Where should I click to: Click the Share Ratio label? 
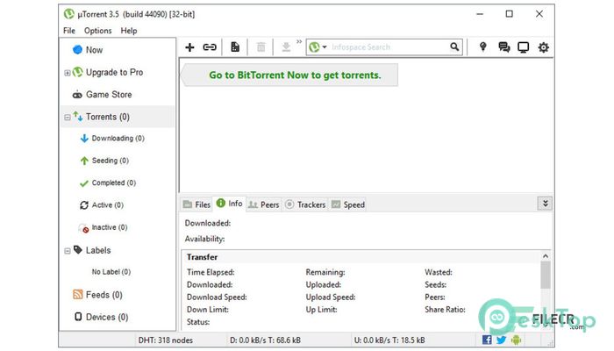point(446,310)
